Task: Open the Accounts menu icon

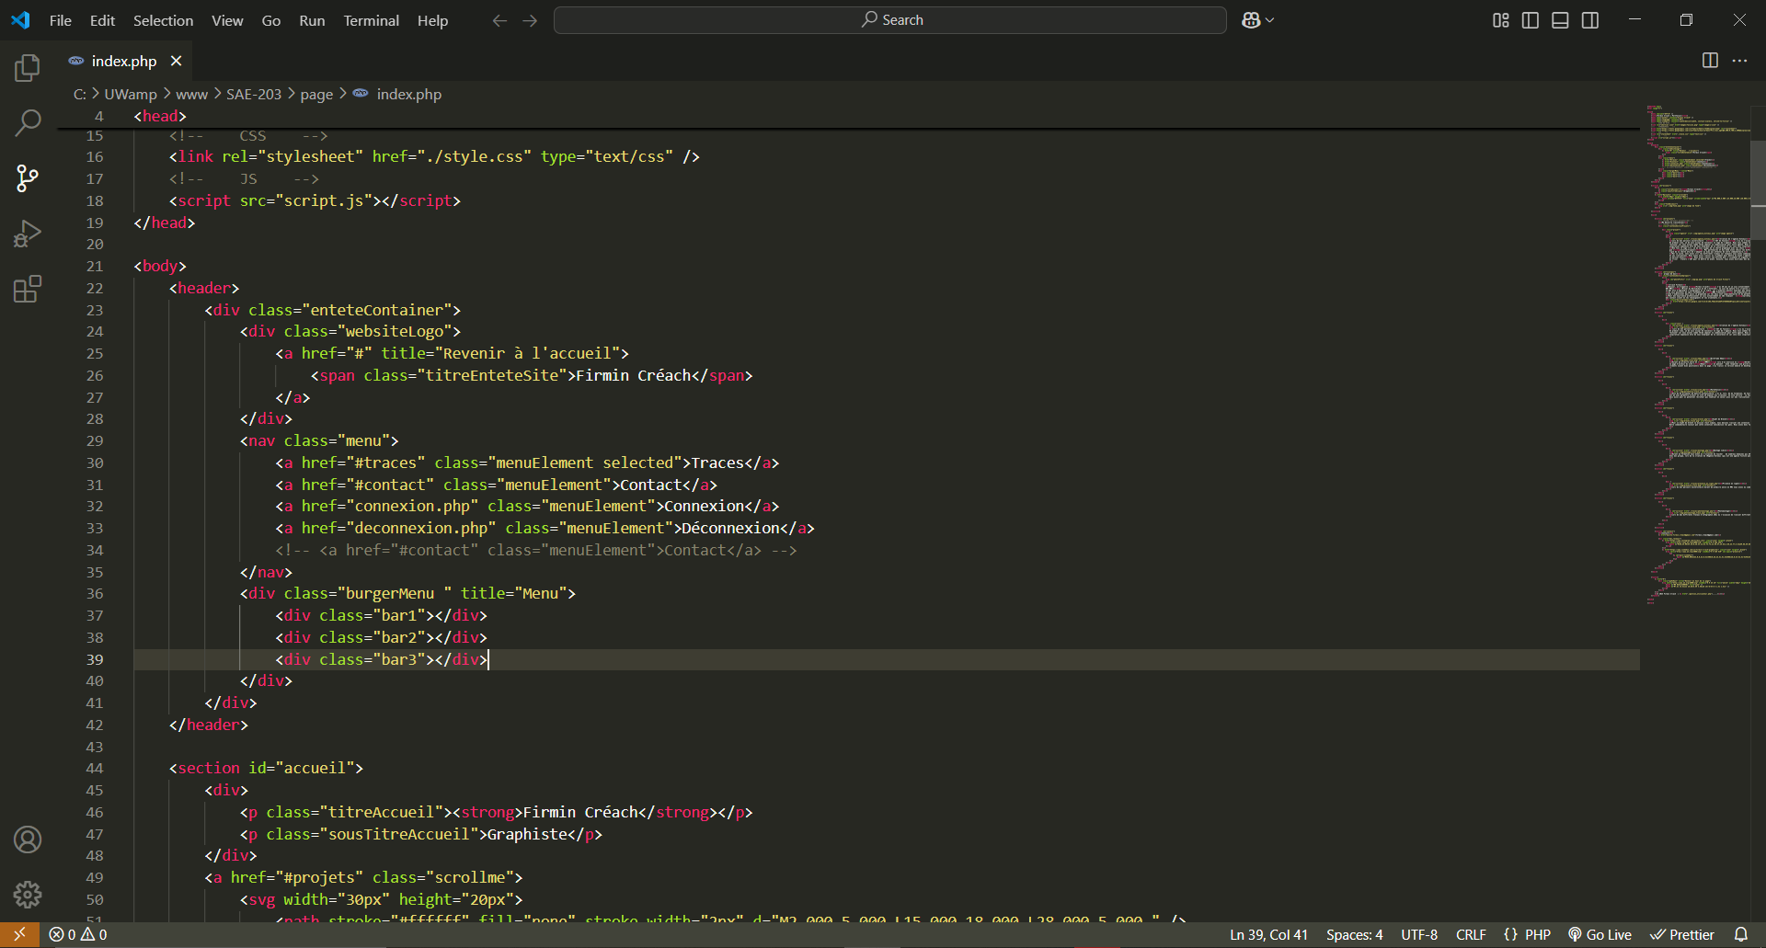Action: tap(28, 839)
